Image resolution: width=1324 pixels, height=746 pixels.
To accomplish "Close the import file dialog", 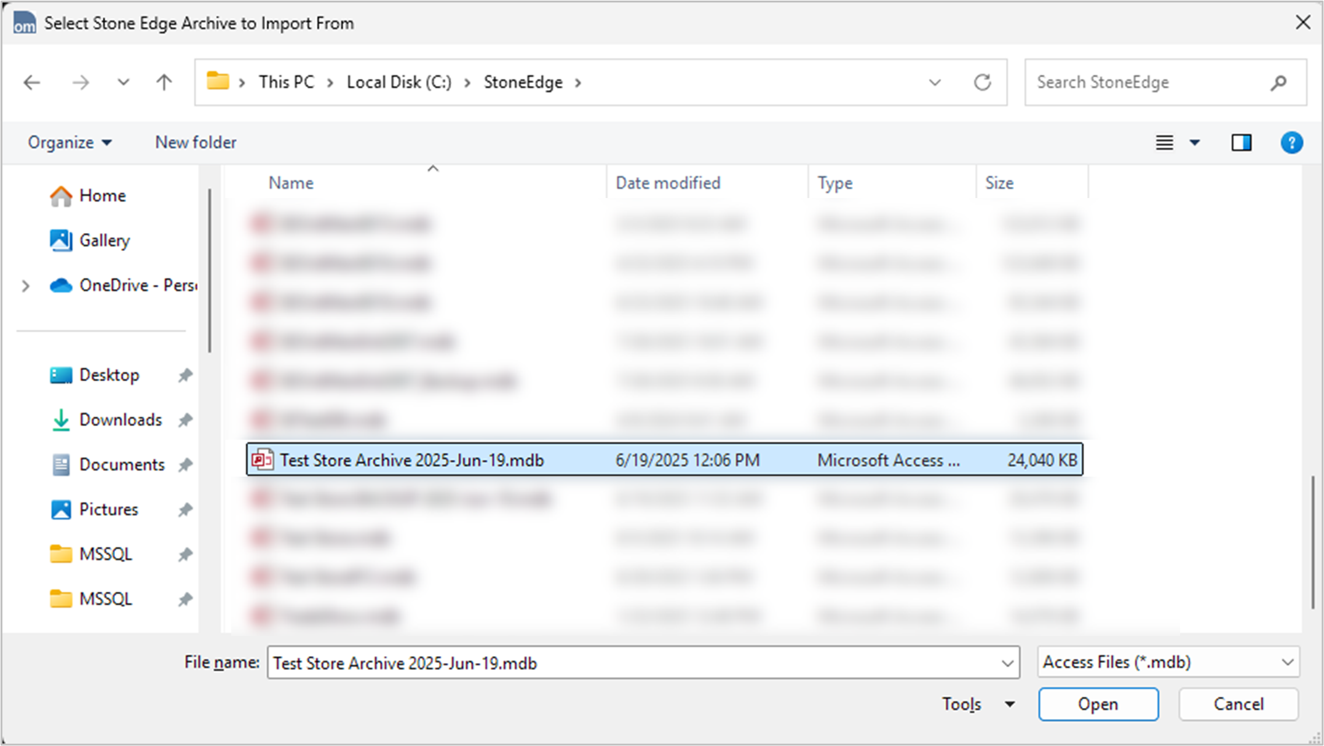I will (x=1302, y=23).
